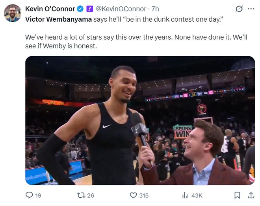Click the view analytics bar-chart icon

185,195
